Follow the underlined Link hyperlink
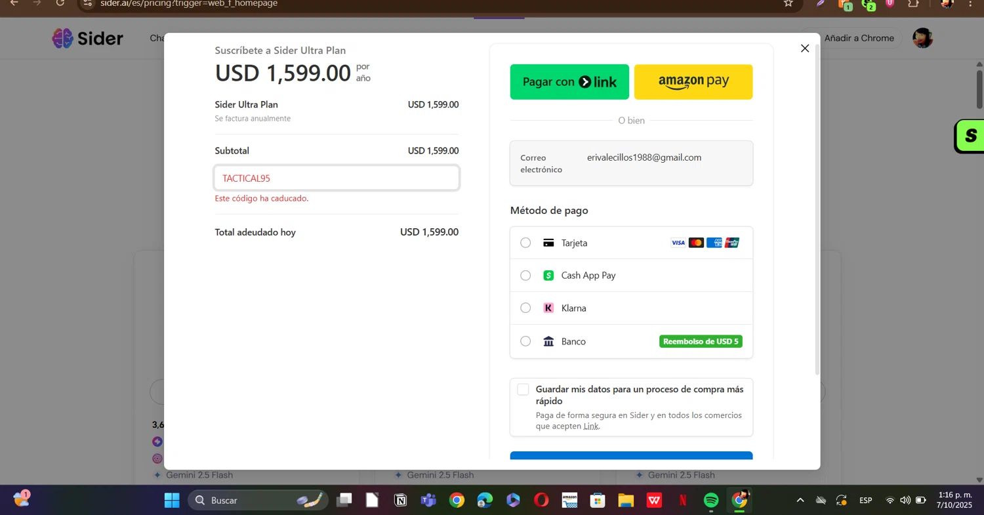The height and width of the screenshot is (515, 984). pyautogui.click(x=591, y=426)
